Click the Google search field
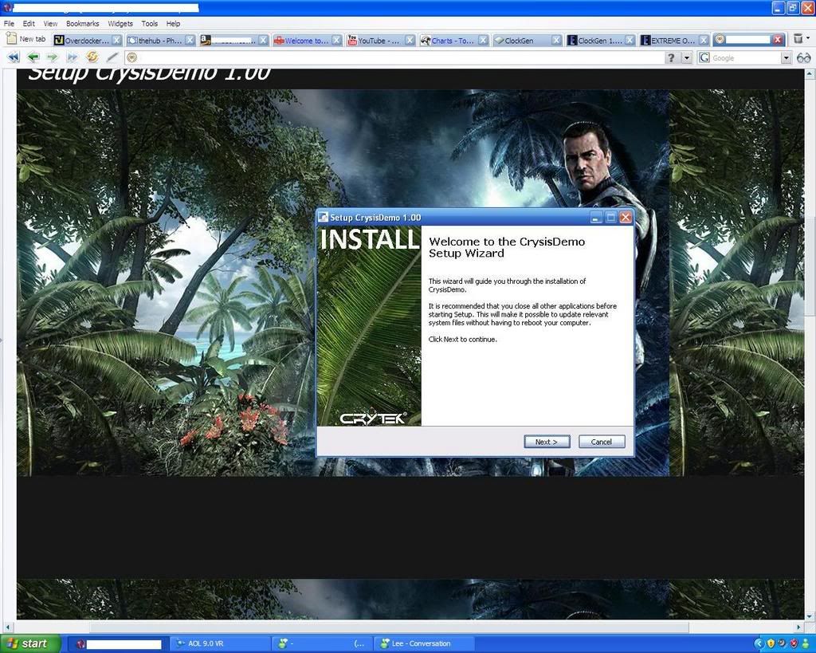 tap(745, 57)
